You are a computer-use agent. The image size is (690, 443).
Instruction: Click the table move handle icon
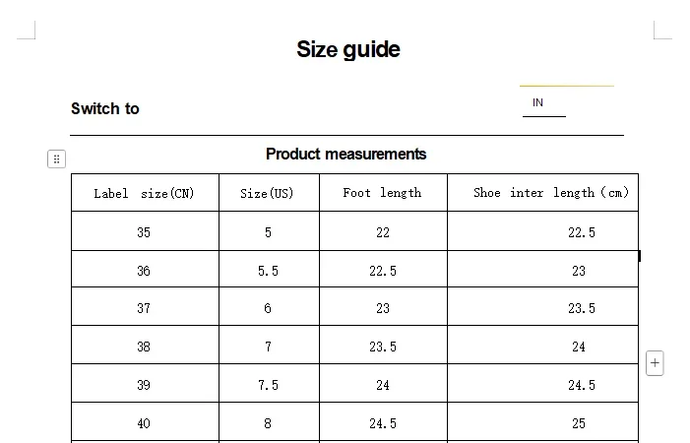point(56,158)
